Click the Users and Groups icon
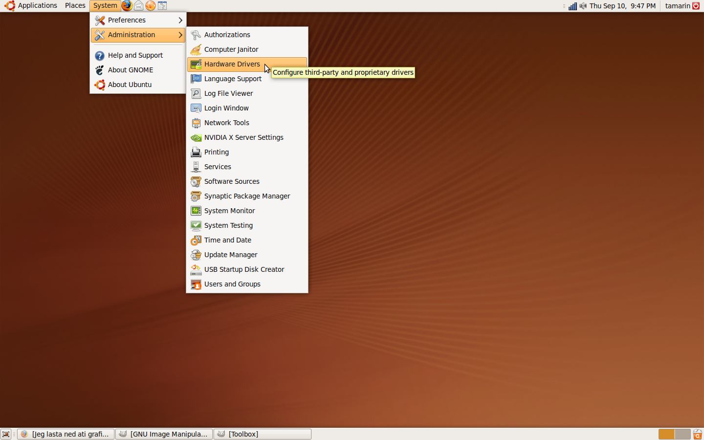This screenshot has width=704, height=440. click(196, 284)
